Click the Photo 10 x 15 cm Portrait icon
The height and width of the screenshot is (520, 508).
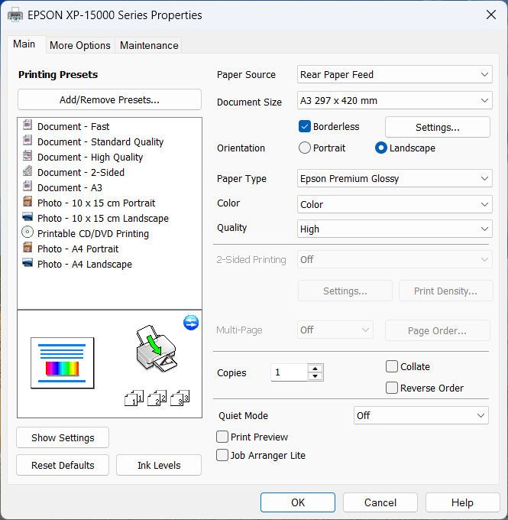[28, 201]
